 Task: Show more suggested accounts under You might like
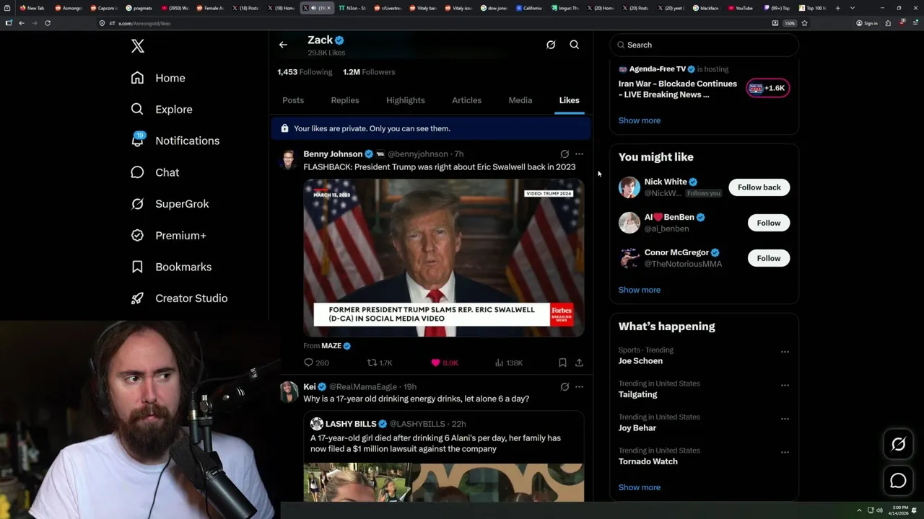click(640, 290)
